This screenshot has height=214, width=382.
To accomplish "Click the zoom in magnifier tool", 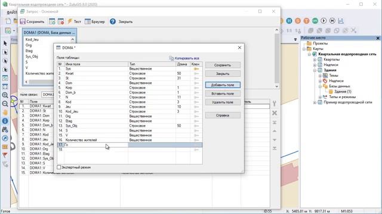I will [x=5, y=95].
